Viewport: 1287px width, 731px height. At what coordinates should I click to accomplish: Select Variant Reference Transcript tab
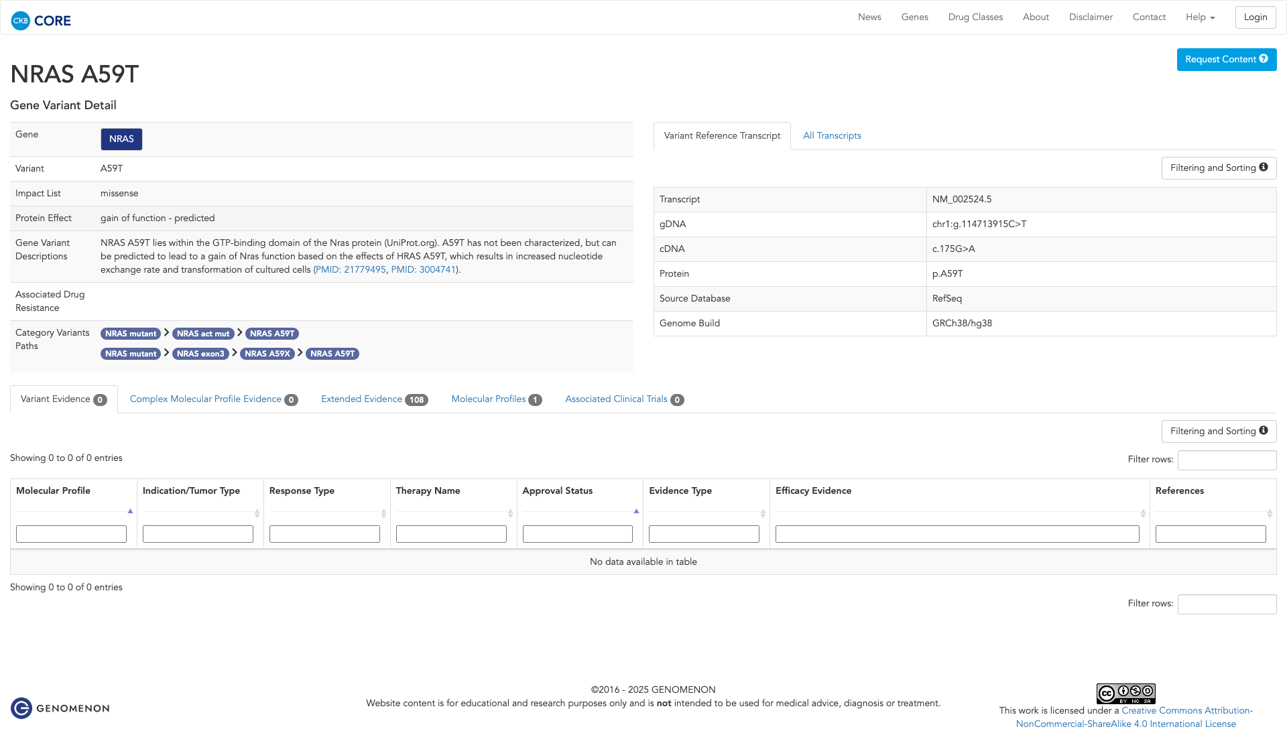722,136
